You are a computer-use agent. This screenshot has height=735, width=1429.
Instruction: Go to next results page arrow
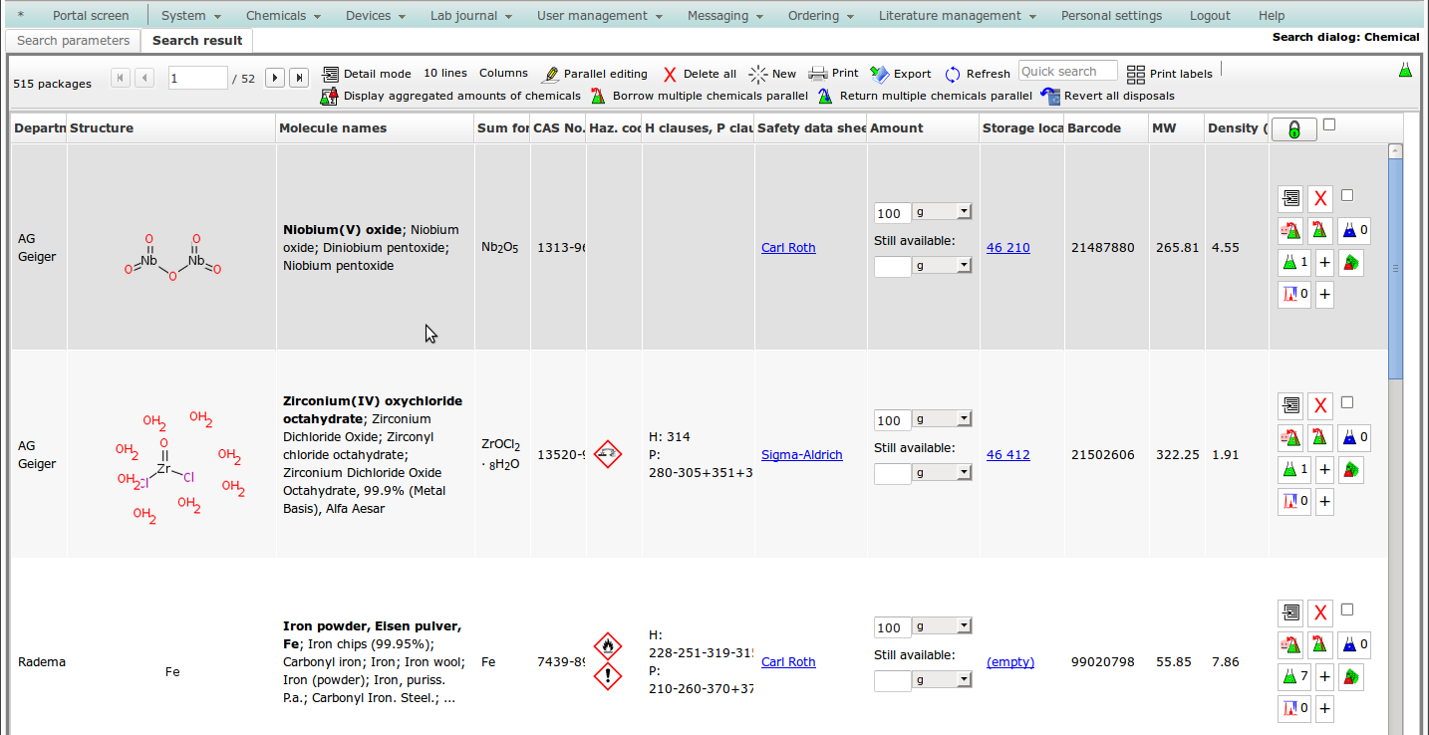[x=275, y=78]
